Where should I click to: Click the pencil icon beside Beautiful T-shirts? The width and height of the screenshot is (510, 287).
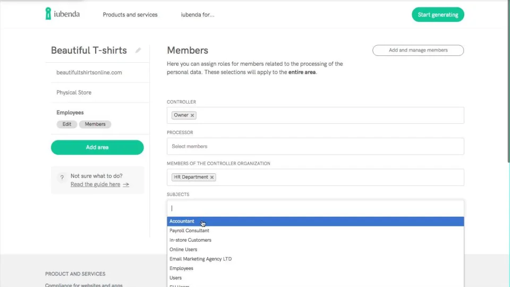tap(138, 50)
